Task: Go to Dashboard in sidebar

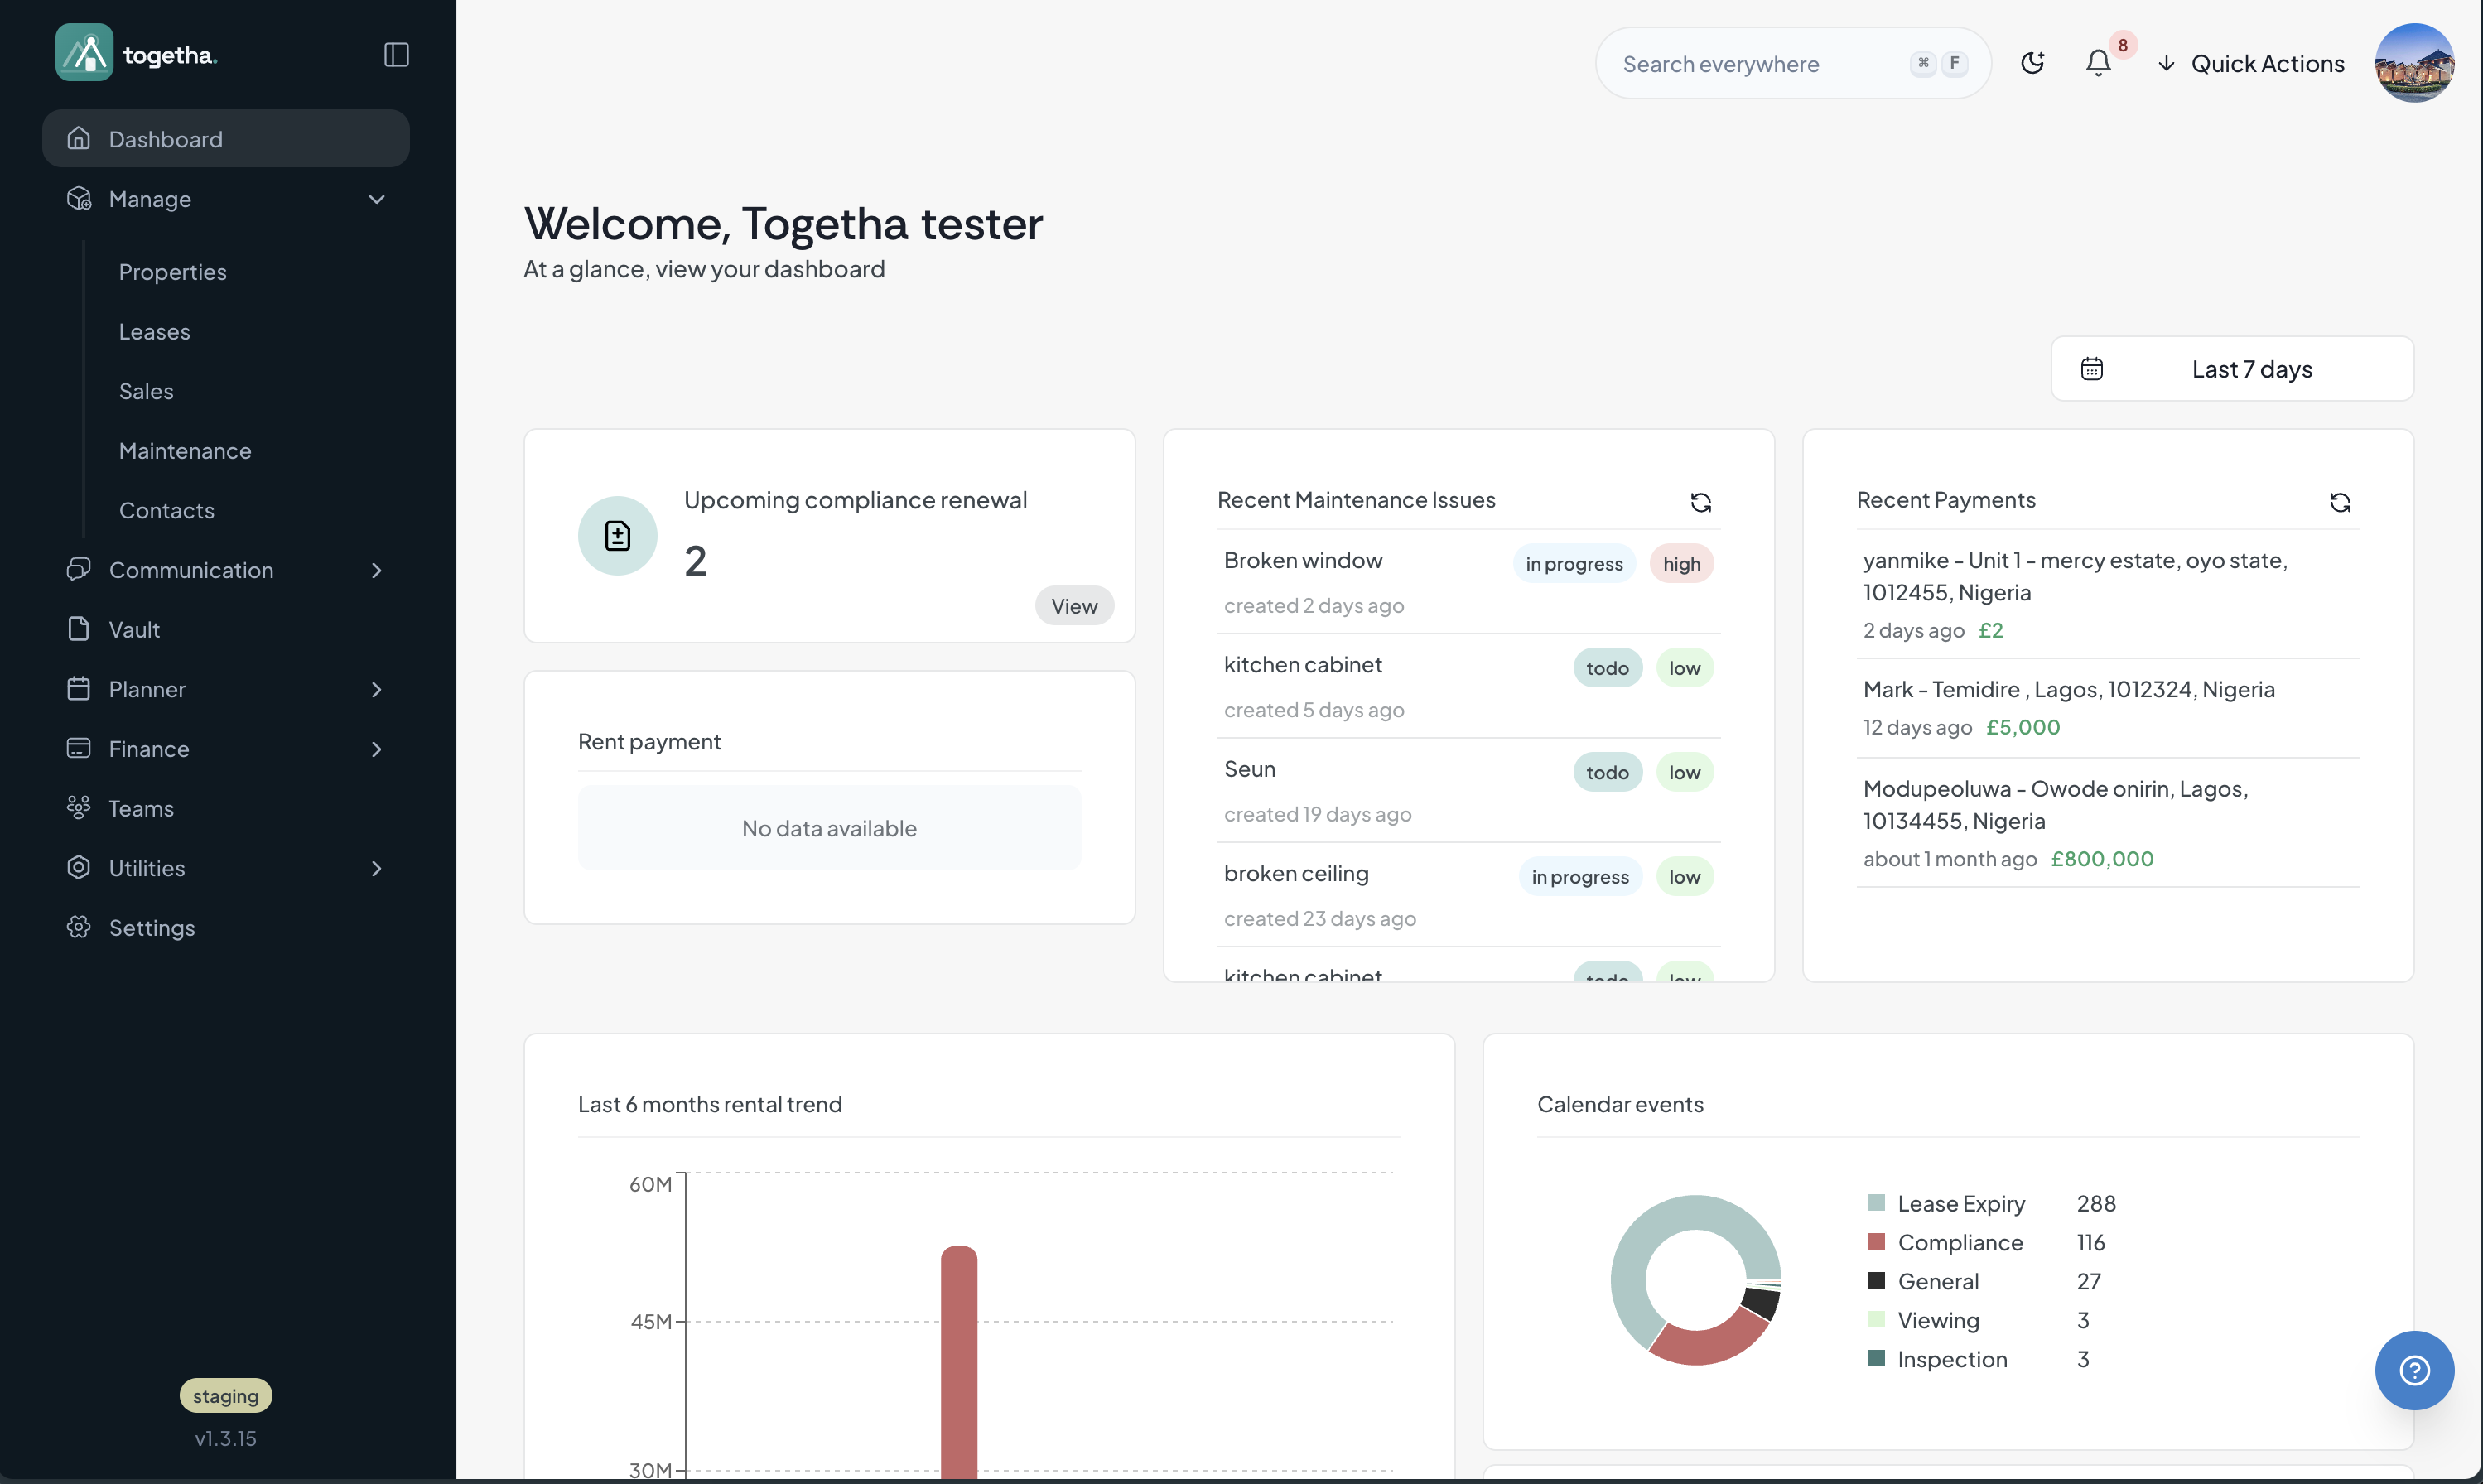Action: (226, 139)
